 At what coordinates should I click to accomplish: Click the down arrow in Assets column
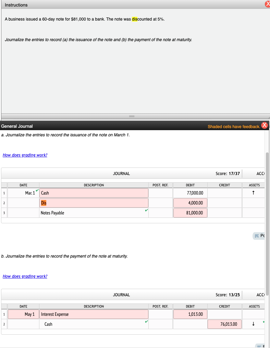(253, 324)
